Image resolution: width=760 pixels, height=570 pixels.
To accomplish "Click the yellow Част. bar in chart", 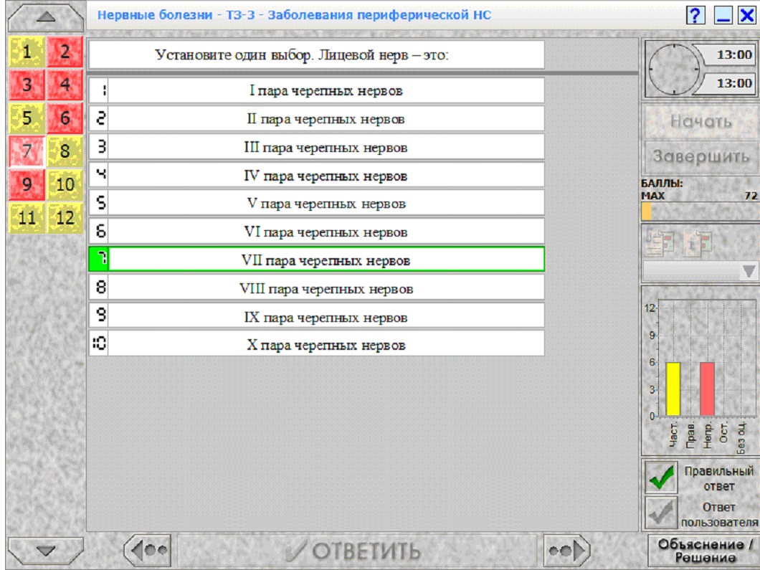I will tap(673, 389).
